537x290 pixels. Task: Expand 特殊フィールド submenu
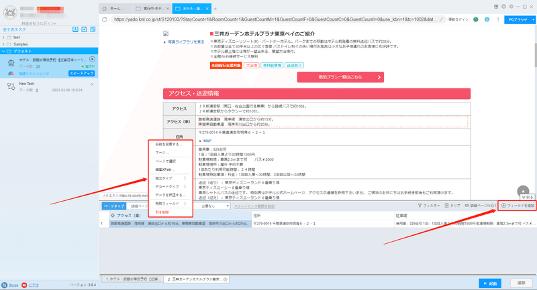tap(170, 204)
